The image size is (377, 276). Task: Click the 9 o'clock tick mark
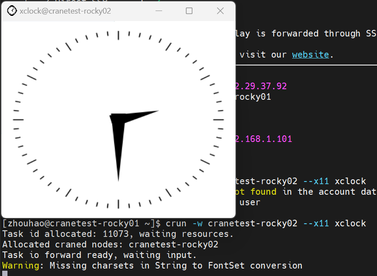point(18,119)
